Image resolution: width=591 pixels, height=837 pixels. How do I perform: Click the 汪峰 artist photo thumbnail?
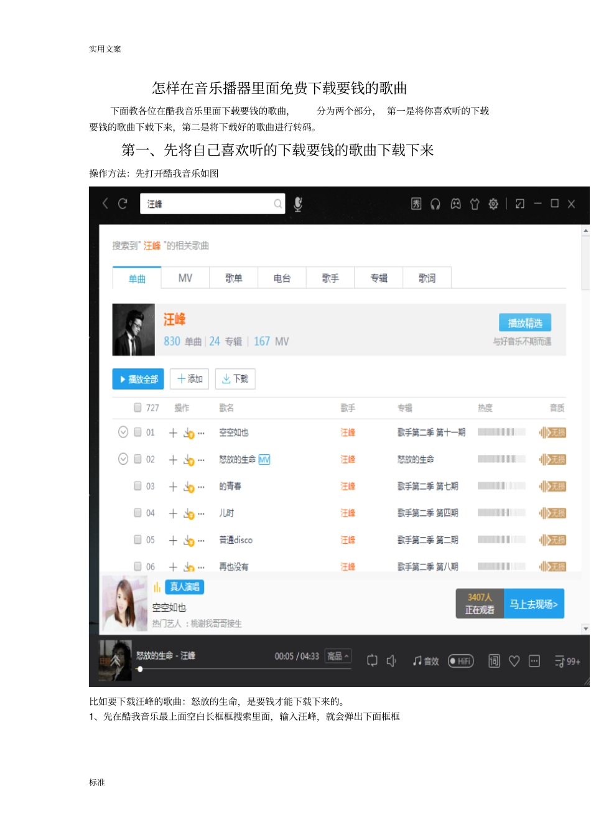coord(133,330)
